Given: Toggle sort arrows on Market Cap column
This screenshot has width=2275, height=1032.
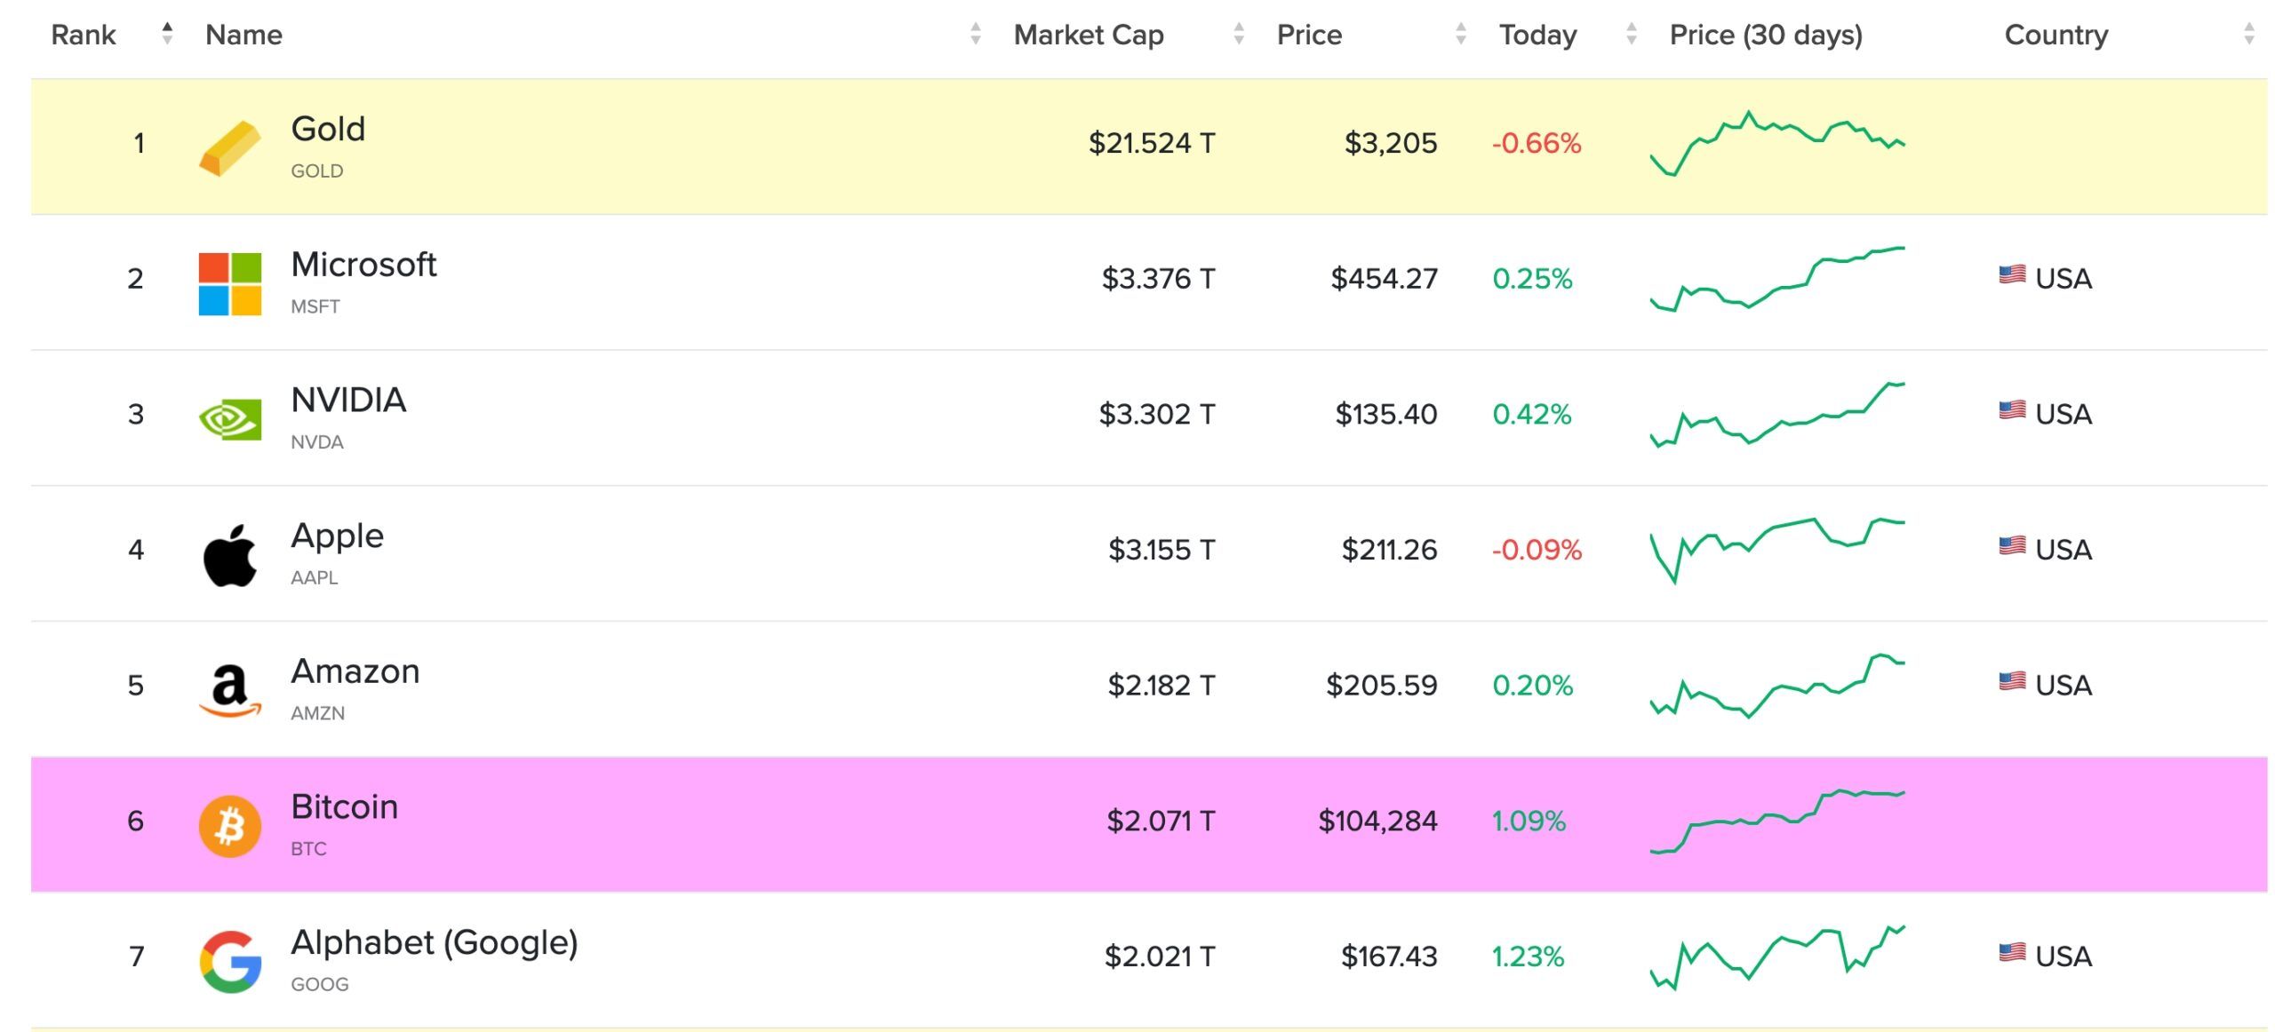Looking at the screenshot, I should pos(1238,34).
